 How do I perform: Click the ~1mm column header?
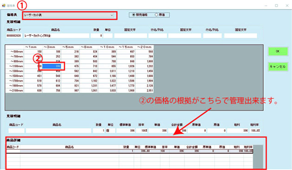point(33,47)
